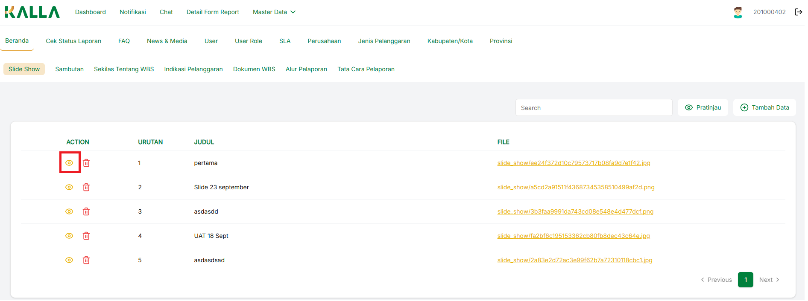The height and width of the screenshot is (301, 808).
Task: Expand the Master Data dropdown
Action: pyautogui.click(x=274, y=12)
